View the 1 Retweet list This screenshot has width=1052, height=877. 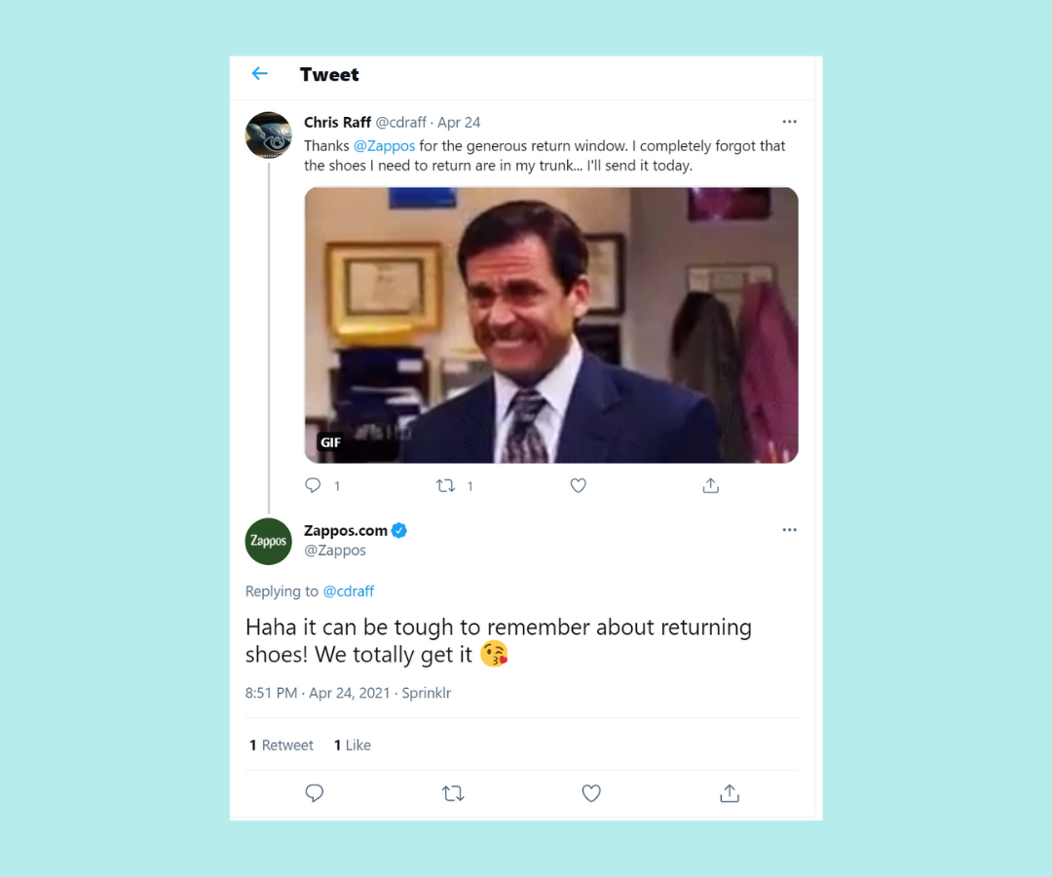(x=282, y=744)
